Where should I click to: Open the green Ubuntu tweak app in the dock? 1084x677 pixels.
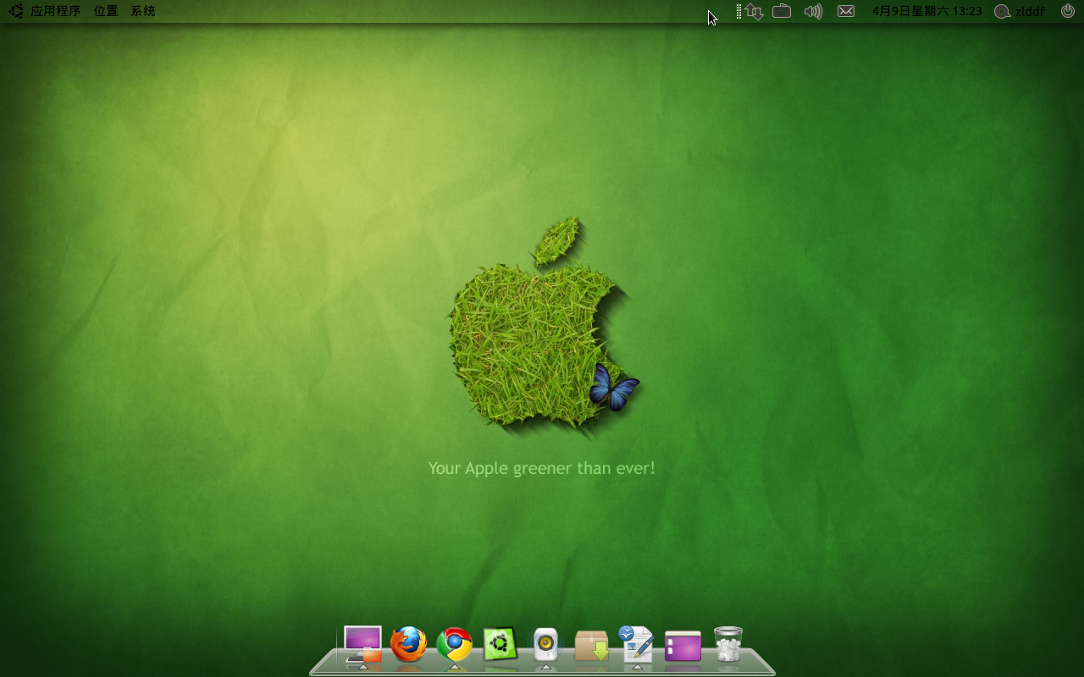pos(500,645)
